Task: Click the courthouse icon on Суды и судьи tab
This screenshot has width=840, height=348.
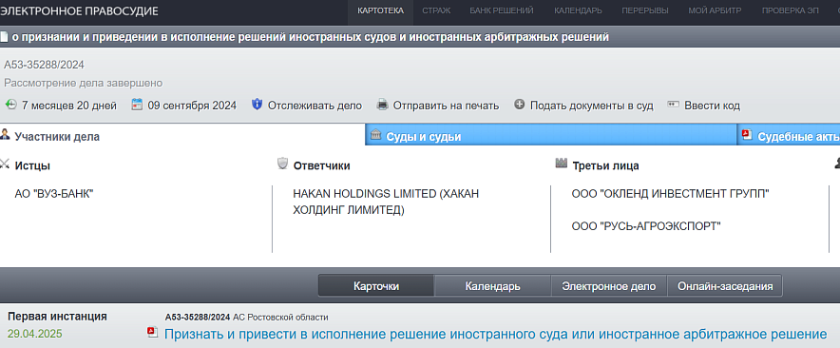Action: click(376, 134)
